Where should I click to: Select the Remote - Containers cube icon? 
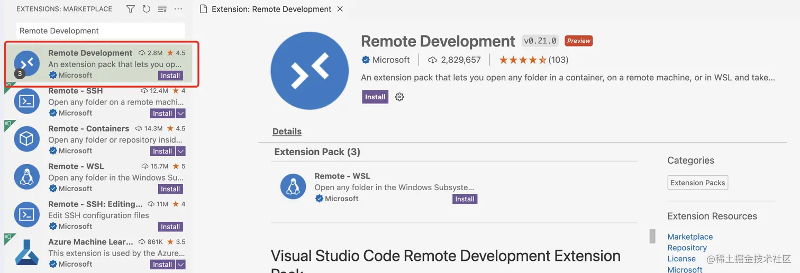tap(26, 139)
